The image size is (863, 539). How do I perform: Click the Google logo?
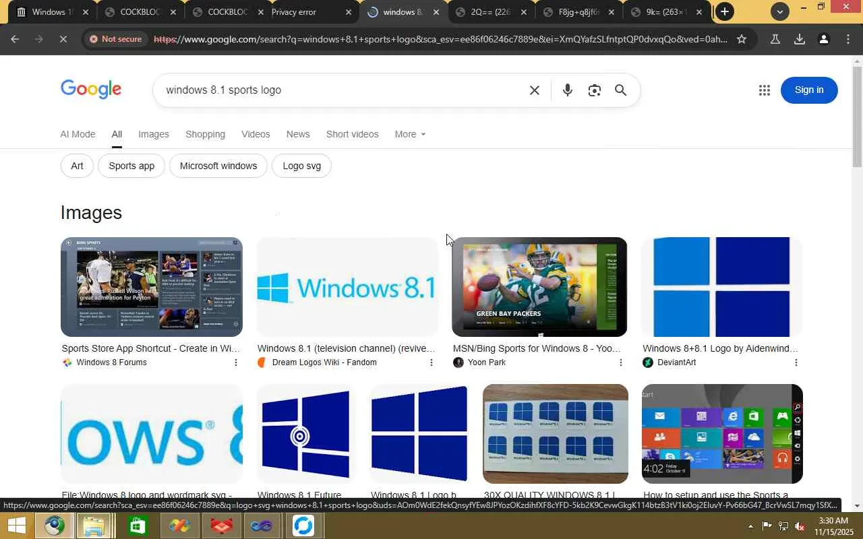(x=91, y=90)
